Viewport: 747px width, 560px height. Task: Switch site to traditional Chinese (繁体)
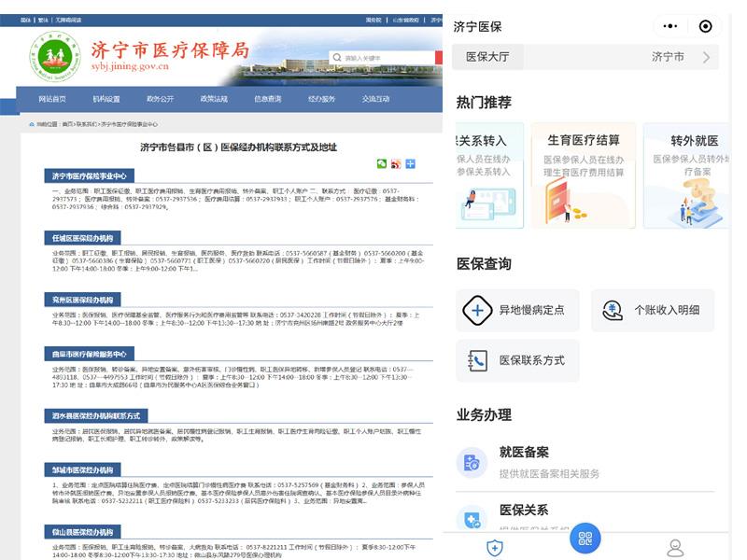43,20
